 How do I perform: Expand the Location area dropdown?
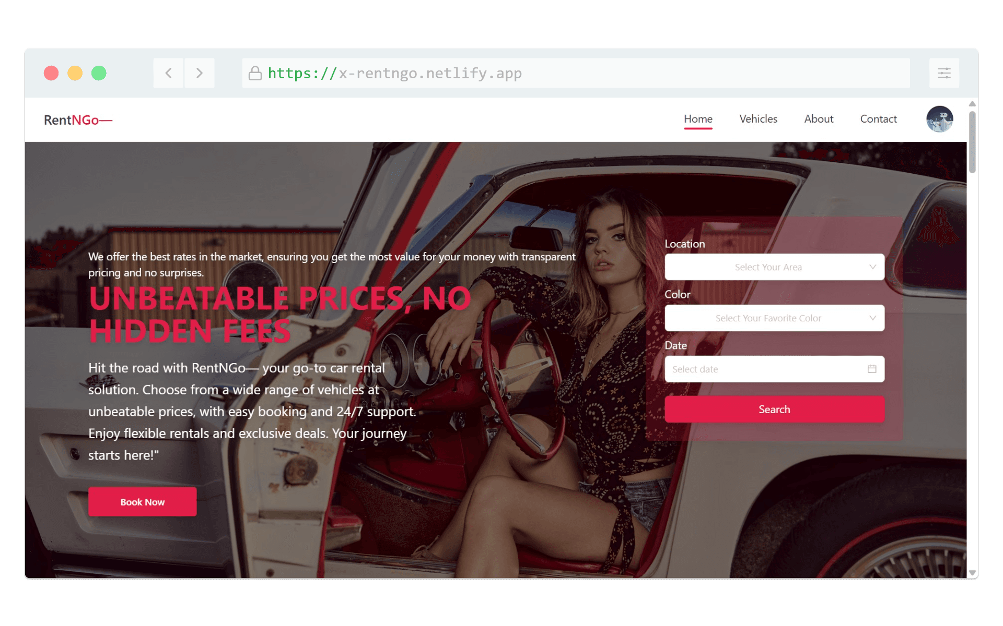click(x=774, y=266)
